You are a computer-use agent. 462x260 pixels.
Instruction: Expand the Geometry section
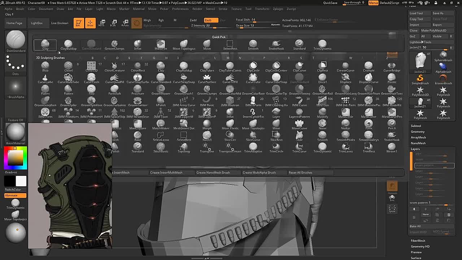pos(418,131)
